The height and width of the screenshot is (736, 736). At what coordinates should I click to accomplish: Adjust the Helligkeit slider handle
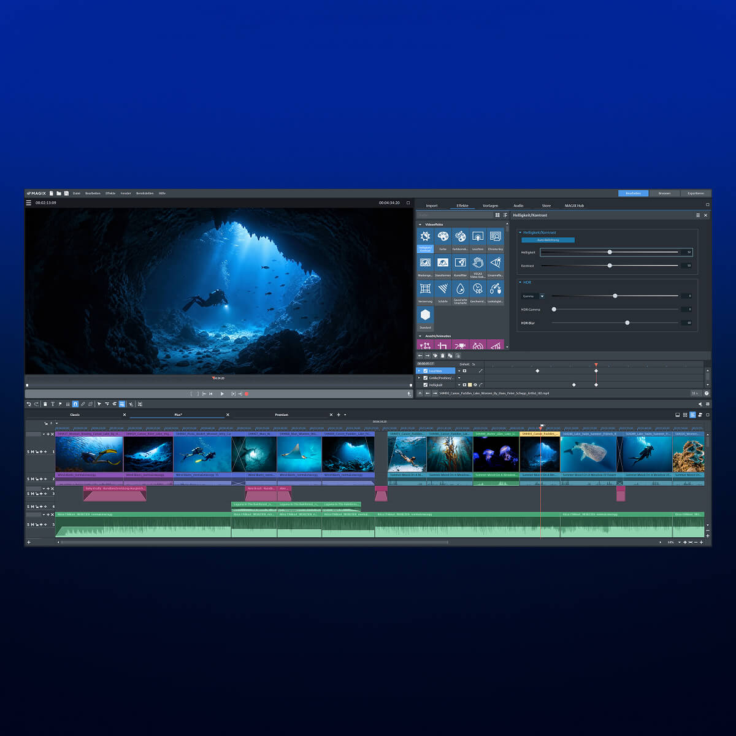(610, 252)
